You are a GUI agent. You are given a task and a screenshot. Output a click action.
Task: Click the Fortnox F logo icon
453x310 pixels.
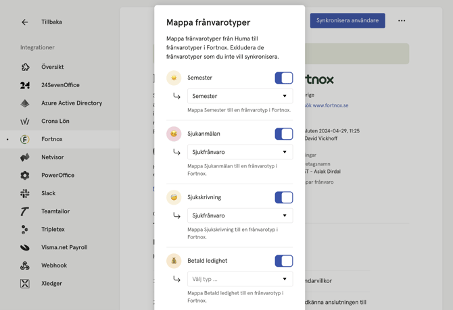(25, 139)
